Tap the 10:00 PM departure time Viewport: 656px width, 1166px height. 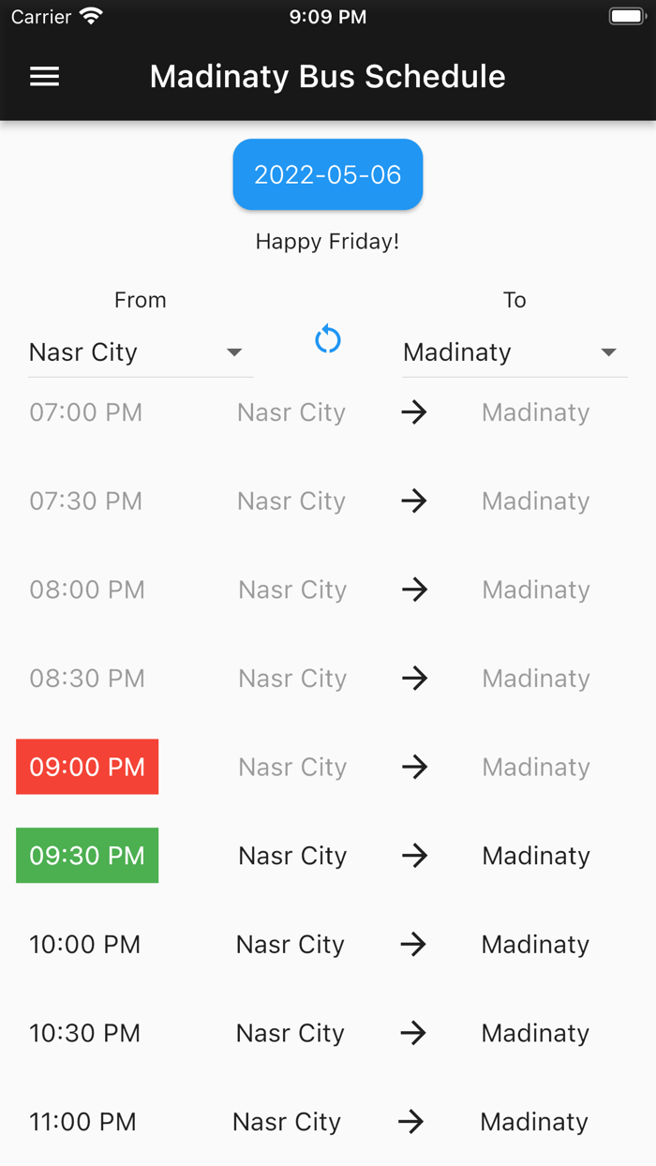(x=84, y=944)
